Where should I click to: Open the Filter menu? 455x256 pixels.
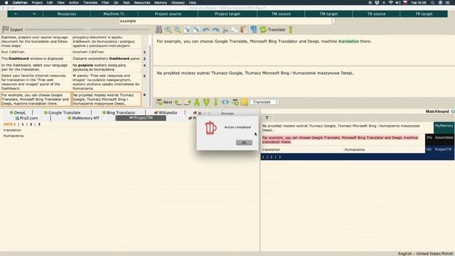pos(105,3)
